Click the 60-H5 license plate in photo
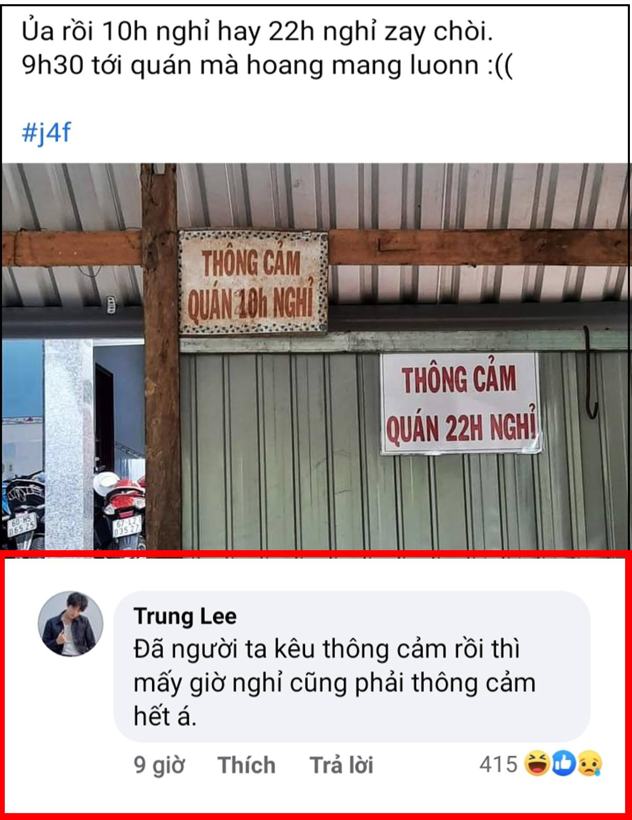The height and width of the screenshot is (820, 632). click(x=21, y=525)
